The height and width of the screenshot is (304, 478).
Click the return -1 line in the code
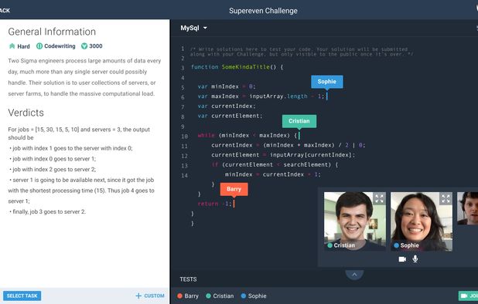(214, 204)
